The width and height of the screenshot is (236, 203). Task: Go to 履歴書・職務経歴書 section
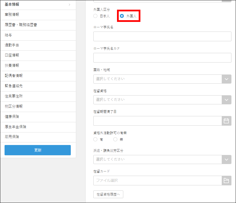point(38,25)
